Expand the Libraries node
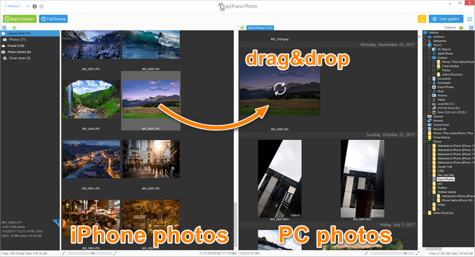Screen dimensions: 475x257 pos(425,116)
